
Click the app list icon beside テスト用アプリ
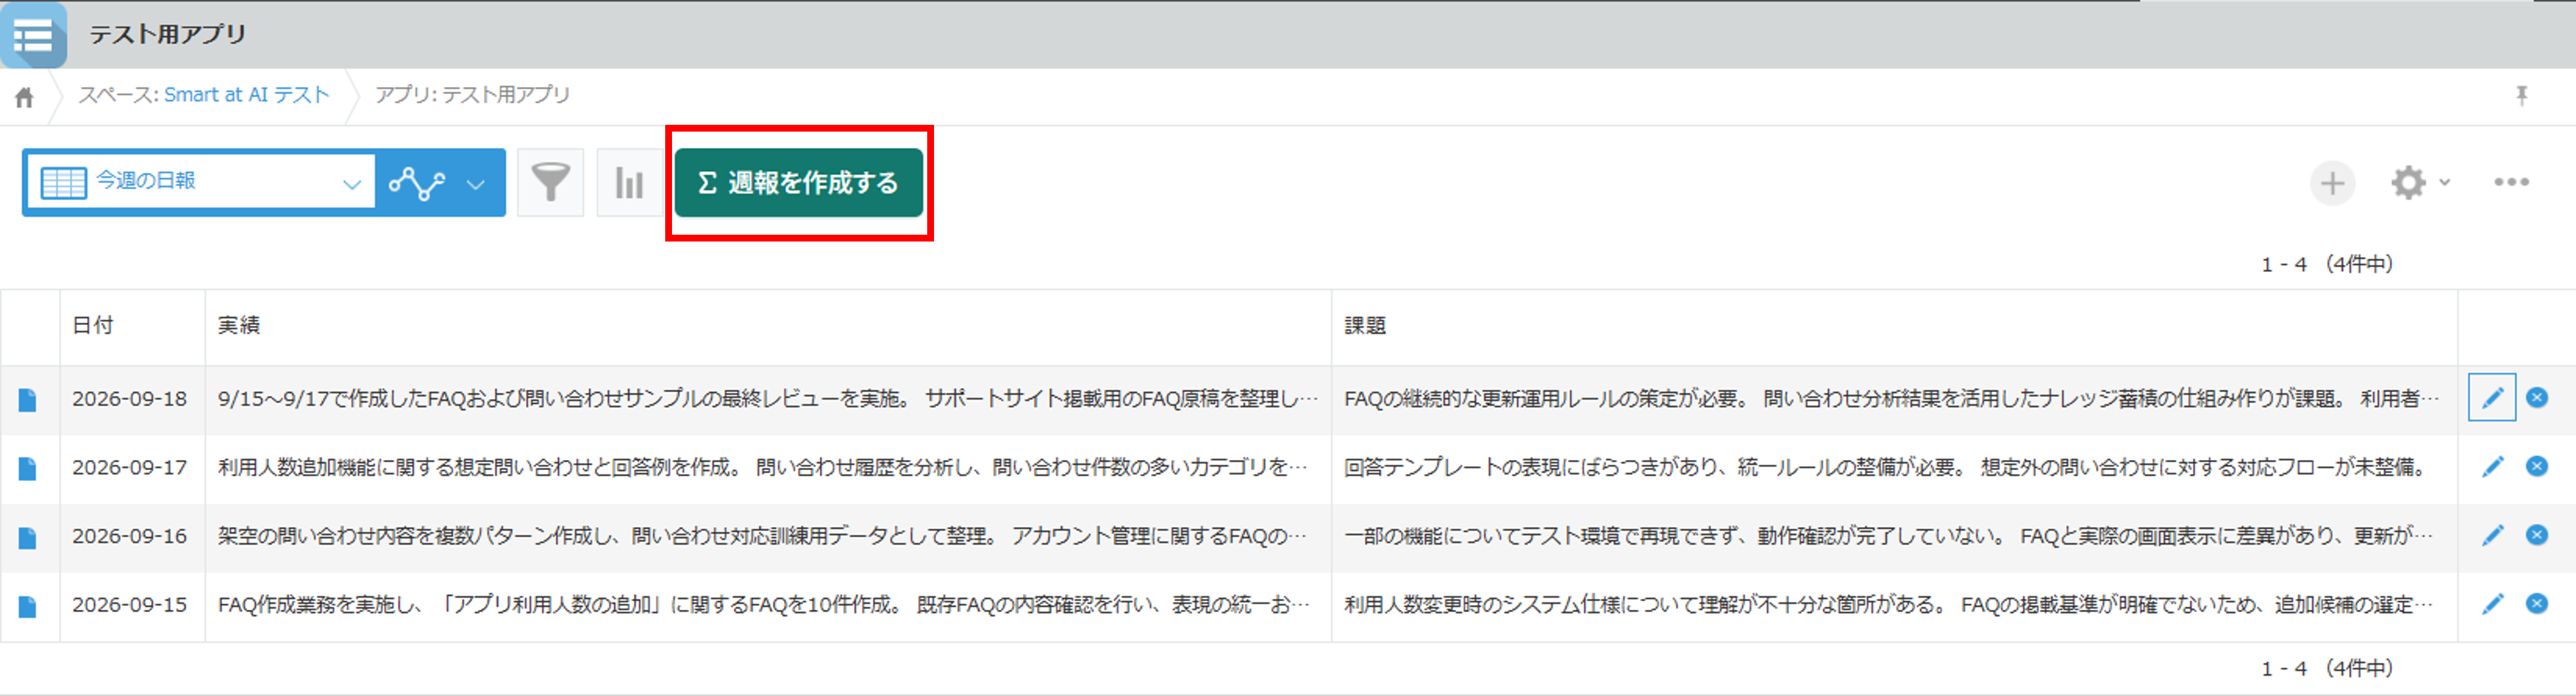click(33, 36)
